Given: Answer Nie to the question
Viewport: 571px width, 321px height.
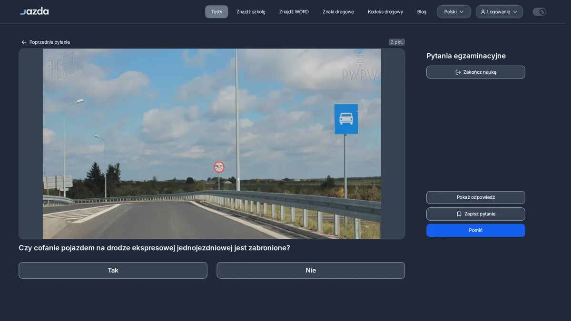Looking at the screenshot, I should (311, 270).
